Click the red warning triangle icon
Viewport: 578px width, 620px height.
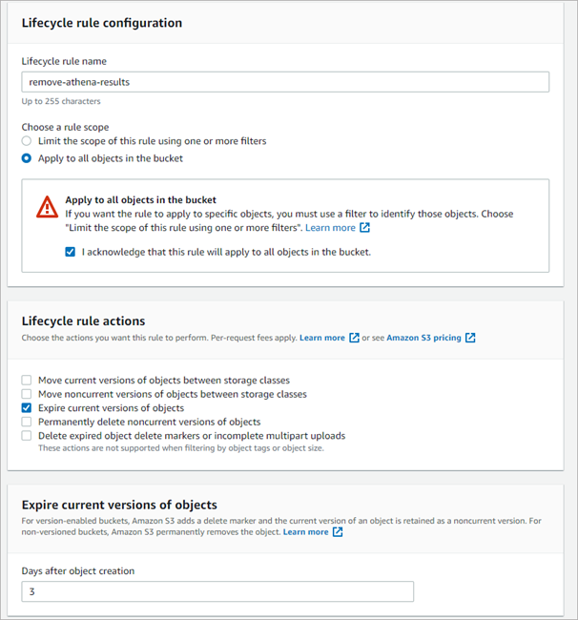coord(47,207)
